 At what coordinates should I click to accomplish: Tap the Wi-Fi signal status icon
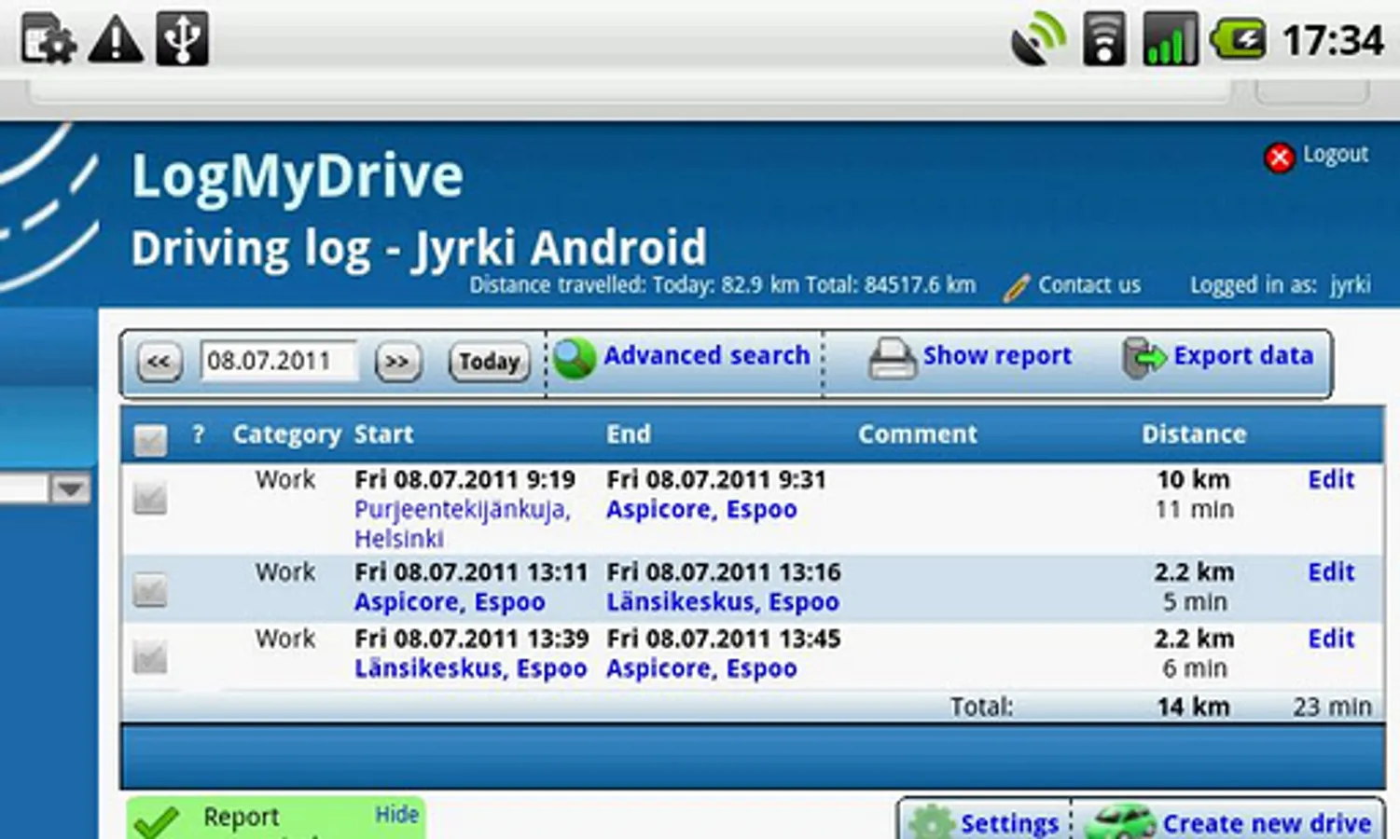pyautogui.click(x=1103, y=40)
